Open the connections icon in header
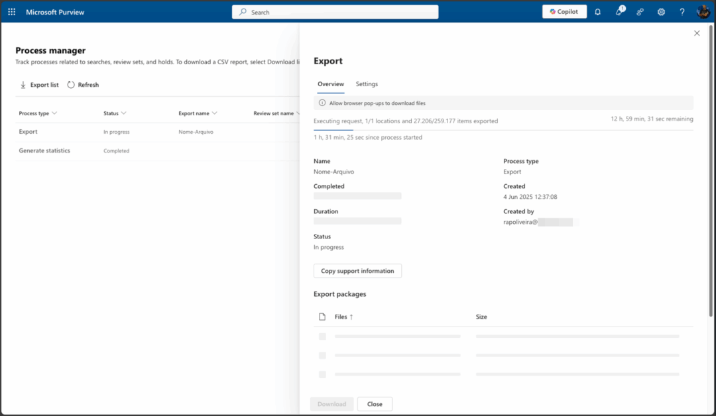Viewport: 716px width, 416px height. point(640,12)
